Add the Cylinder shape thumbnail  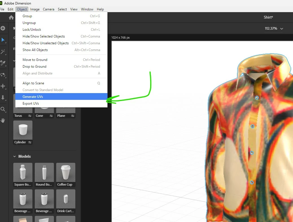(x=23, y=130)
